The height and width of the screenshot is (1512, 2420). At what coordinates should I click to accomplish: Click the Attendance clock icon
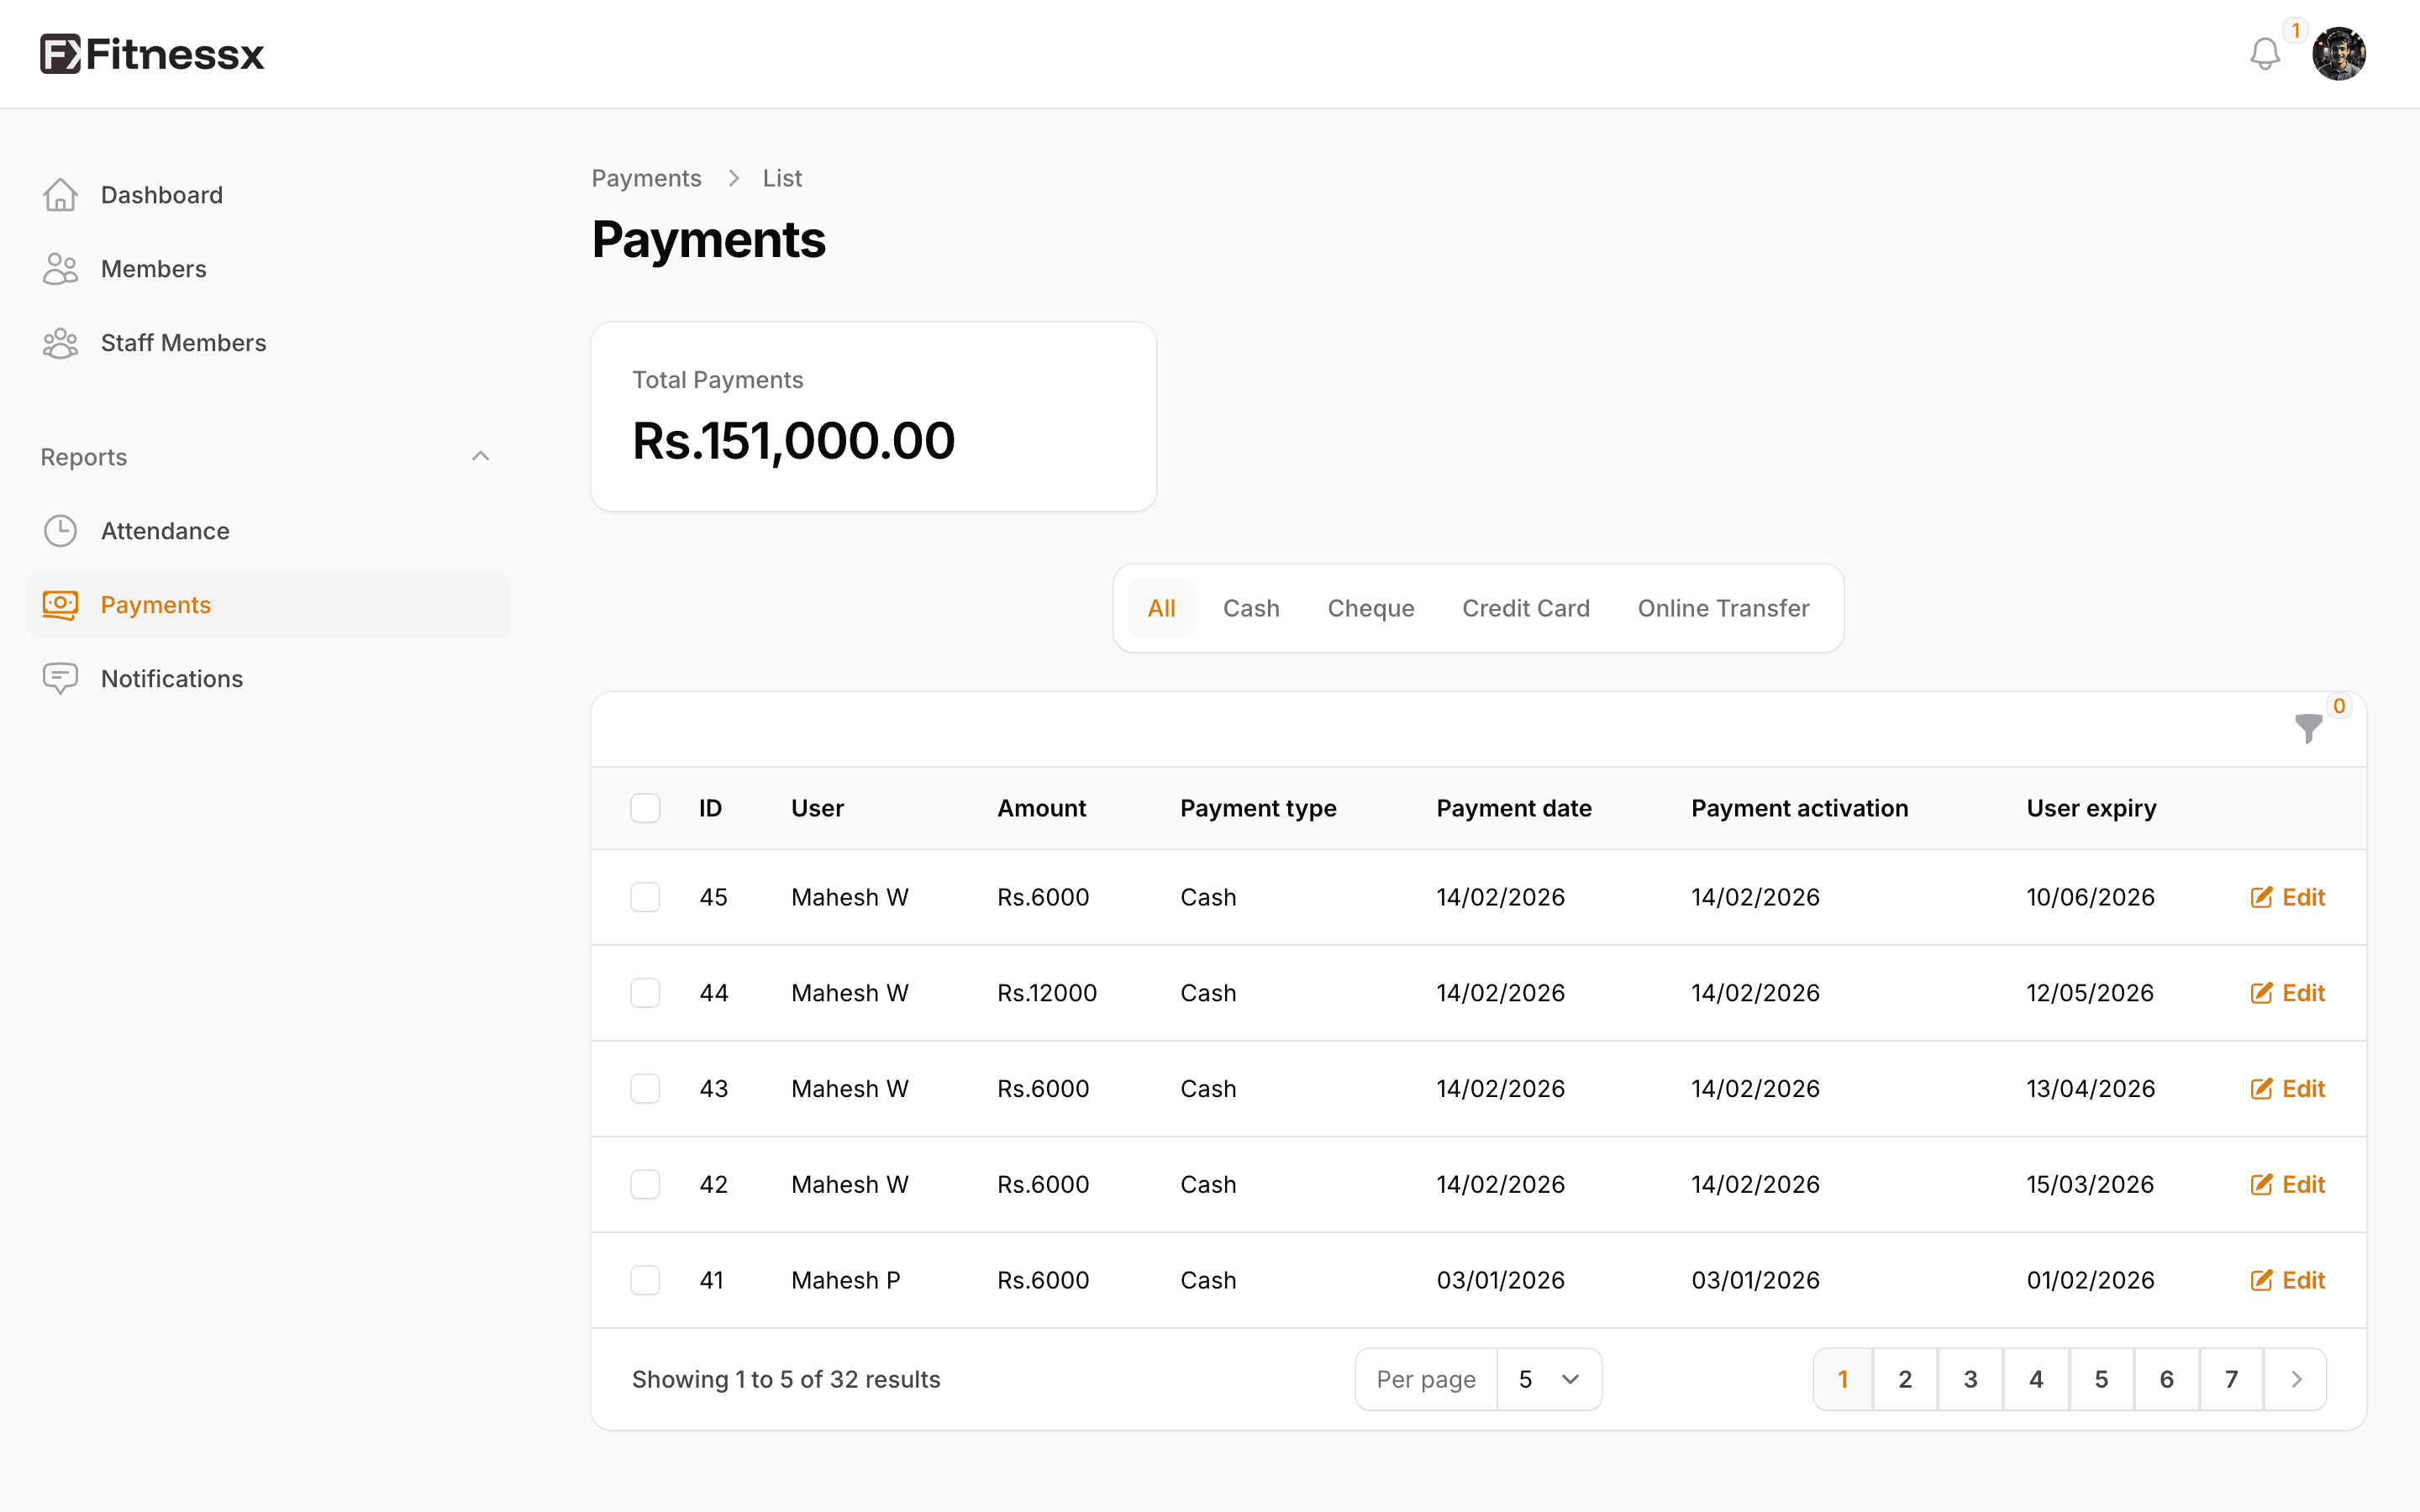pos(60,531)
